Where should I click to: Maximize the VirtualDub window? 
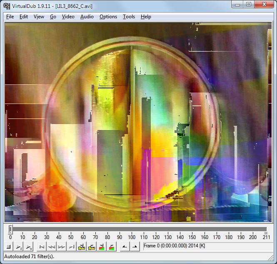point(249,5)
